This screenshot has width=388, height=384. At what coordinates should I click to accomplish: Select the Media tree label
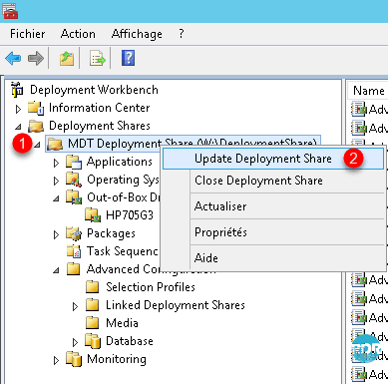click(x=122, y=323)
